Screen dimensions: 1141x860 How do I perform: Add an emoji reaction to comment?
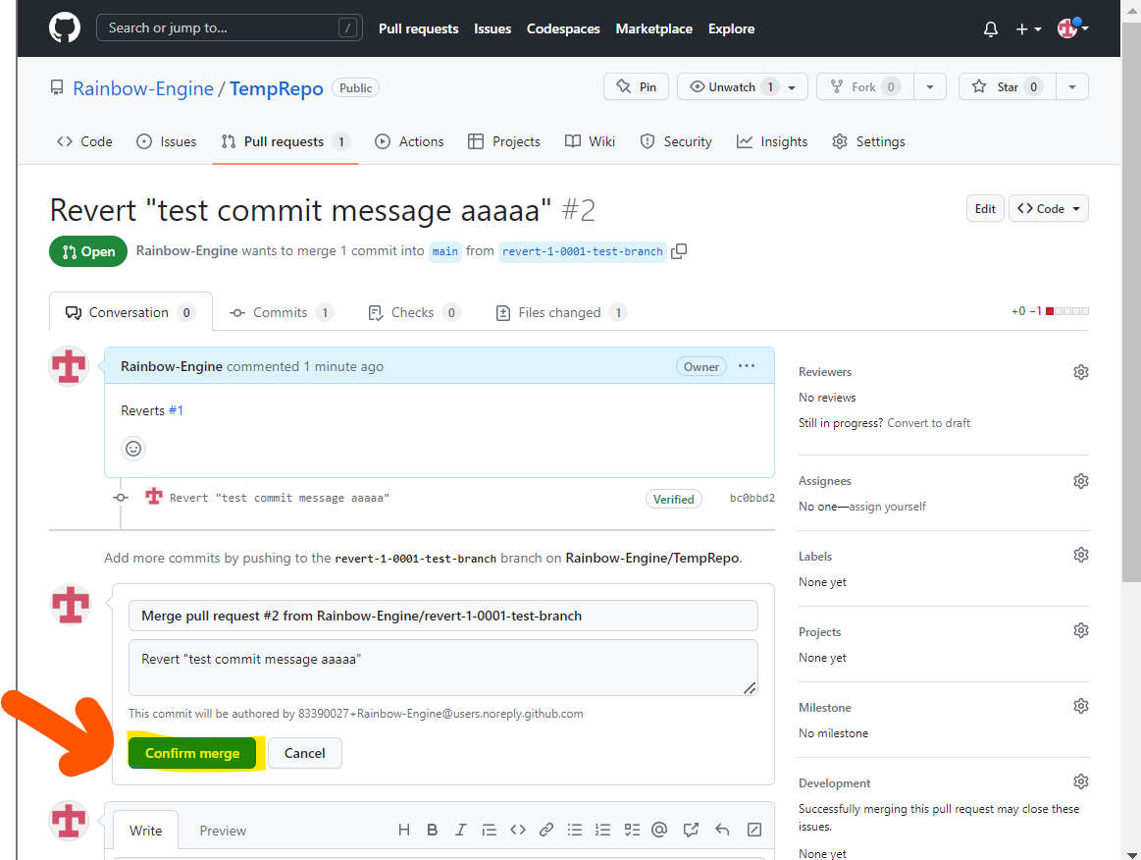(x=133, y=449)
